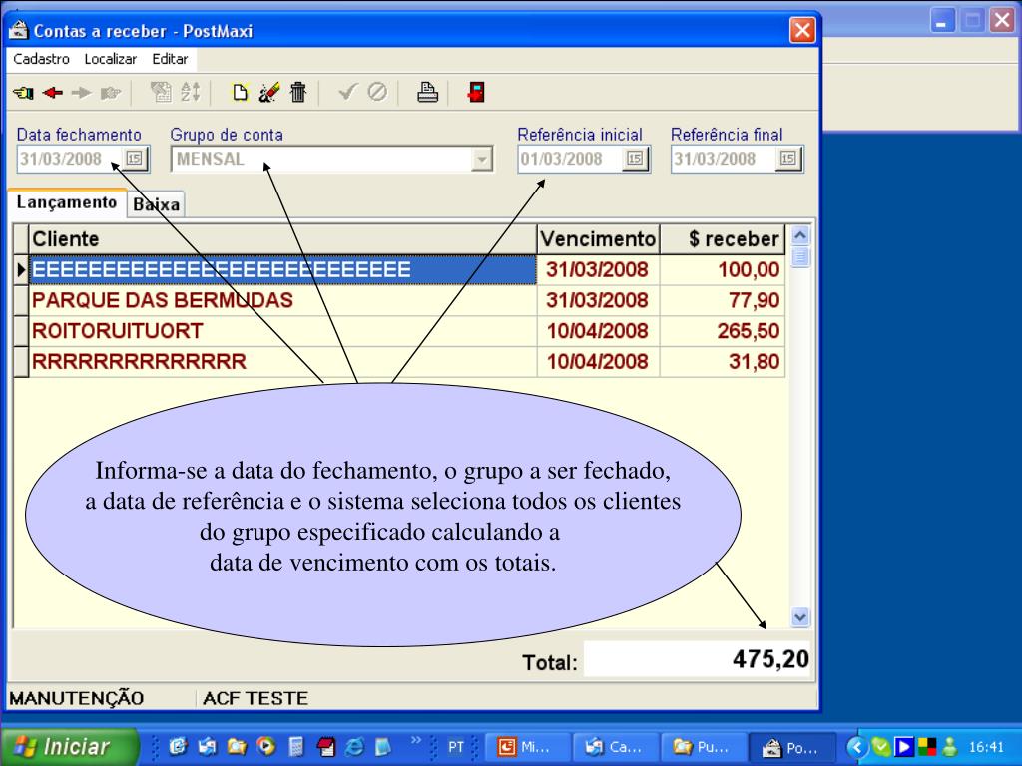Click the grid vertical scrollbar thumb
Image resolution: width=1022 pixels, height=766 pixels.
(x=799, y=257)
